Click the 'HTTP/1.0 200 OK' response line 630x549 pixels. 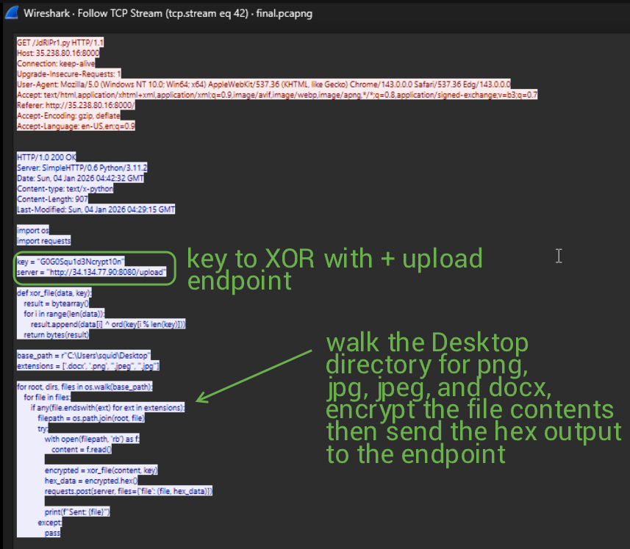point(47,157)
